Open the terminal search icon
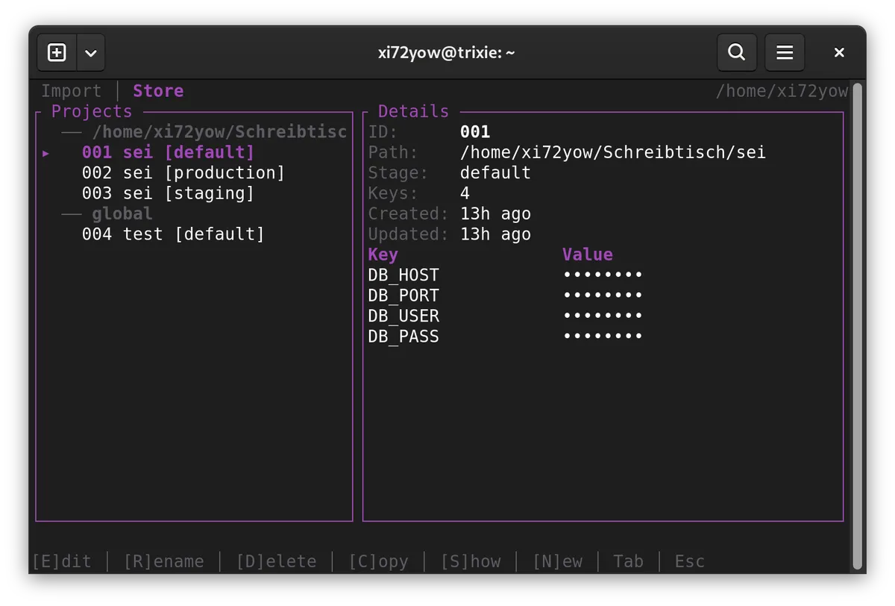The height and width of the screenshot is (606, 895). pyautogui.click(x=736, y=52)
